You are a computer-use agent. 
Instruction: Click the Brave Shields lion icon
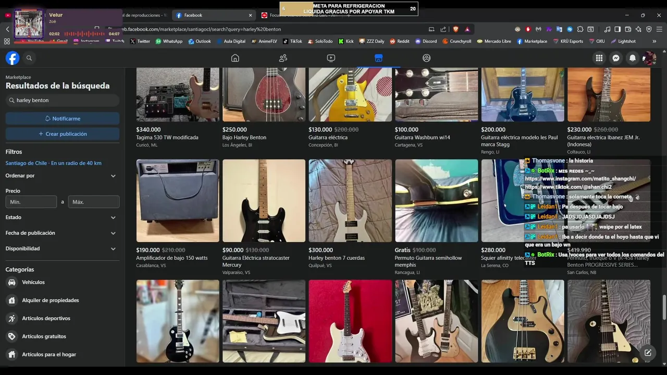pos(456,29)
